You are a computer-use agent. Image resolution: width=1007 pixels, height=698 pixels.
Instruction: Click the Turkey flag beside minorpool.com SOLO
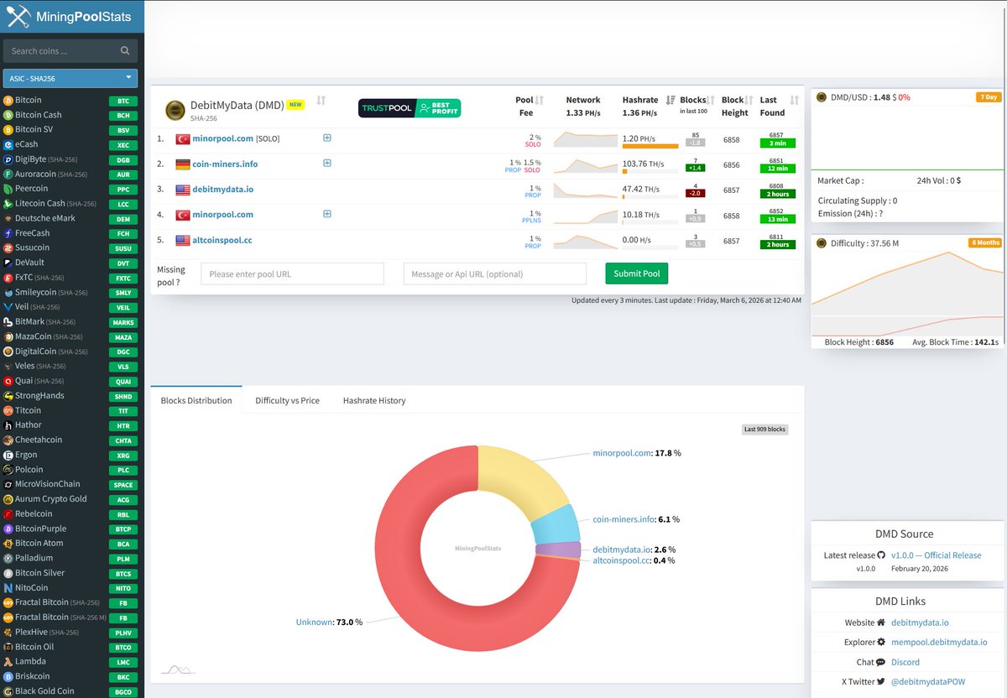point(182,138)
